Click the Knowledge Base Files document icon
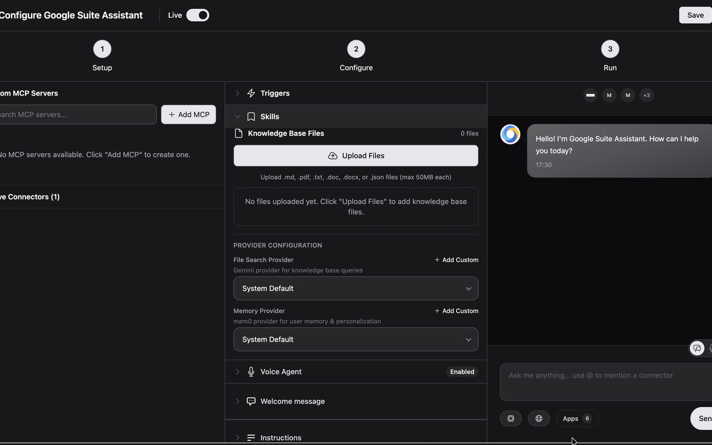The image size is (712, 445). pos(239,133)
